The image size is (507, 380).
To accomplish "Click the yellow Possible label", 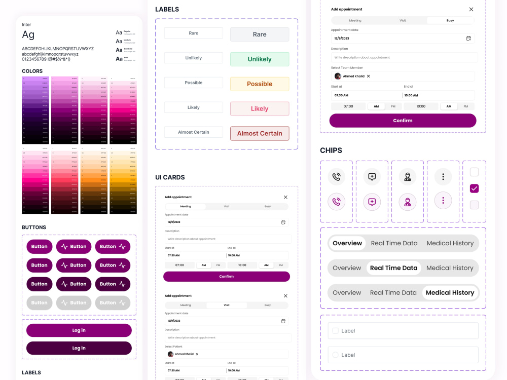I will (x=260, y=84).
